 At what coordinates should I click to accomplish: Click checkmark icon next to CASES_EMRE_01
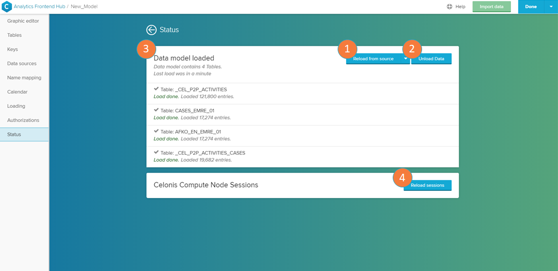point(156,110)
